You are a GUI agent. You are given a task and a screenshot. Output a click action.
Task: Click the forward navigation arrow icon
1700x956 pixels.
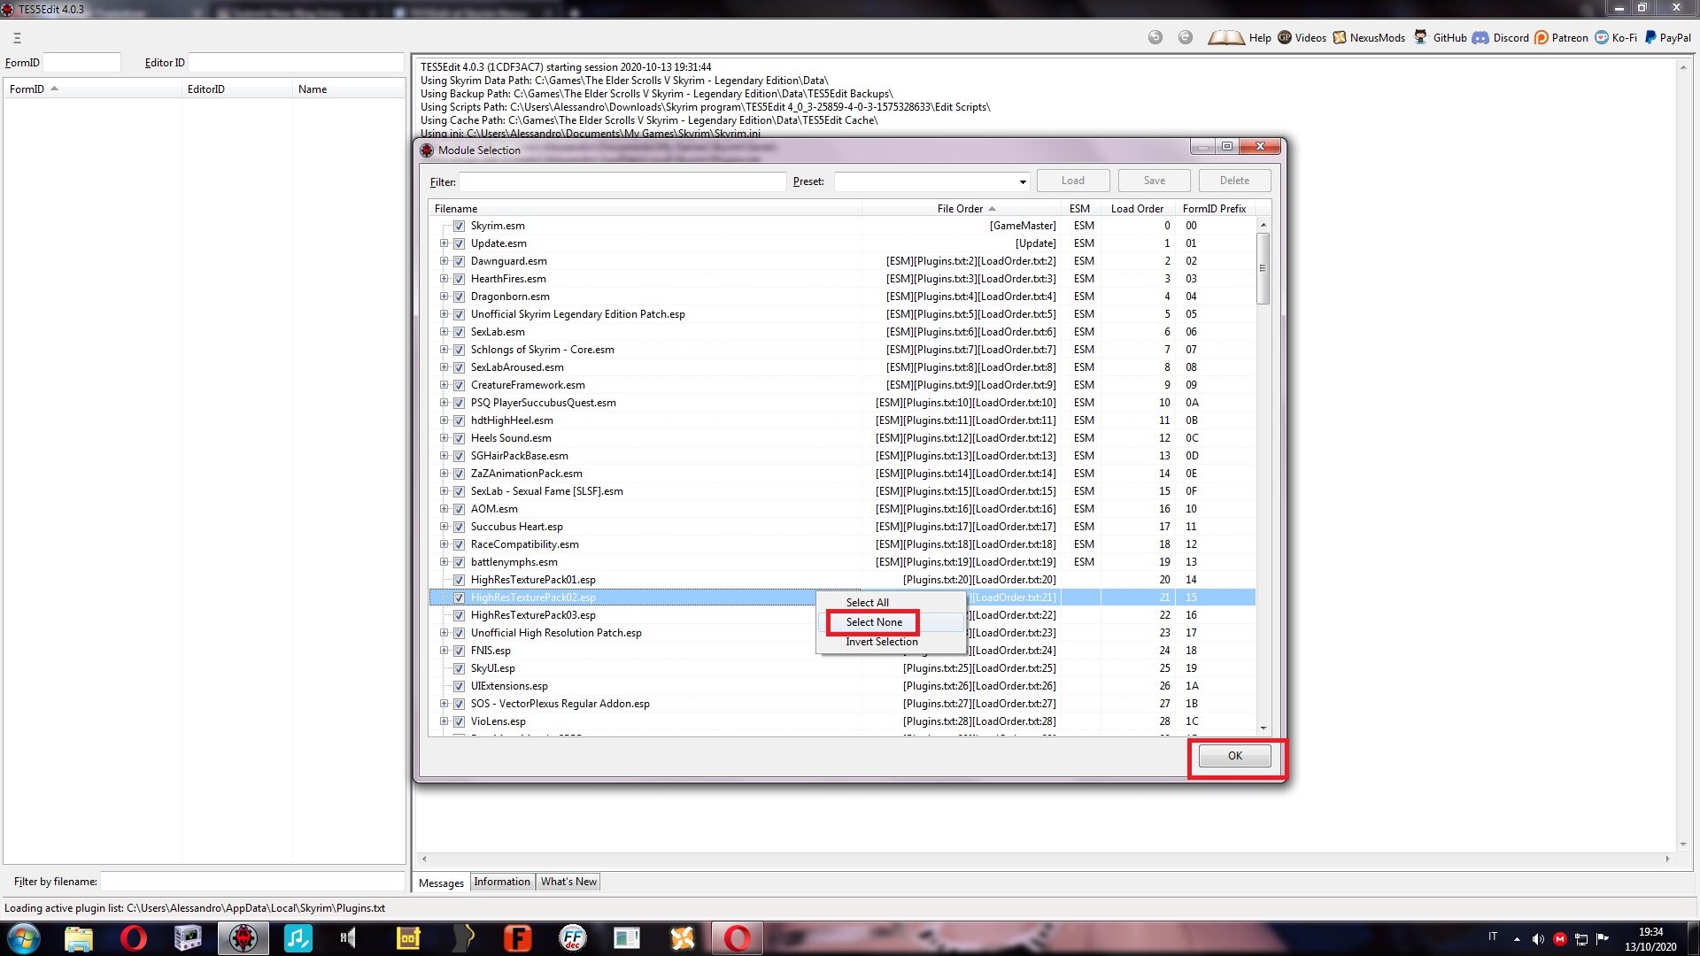click(x=1186, y=37)
